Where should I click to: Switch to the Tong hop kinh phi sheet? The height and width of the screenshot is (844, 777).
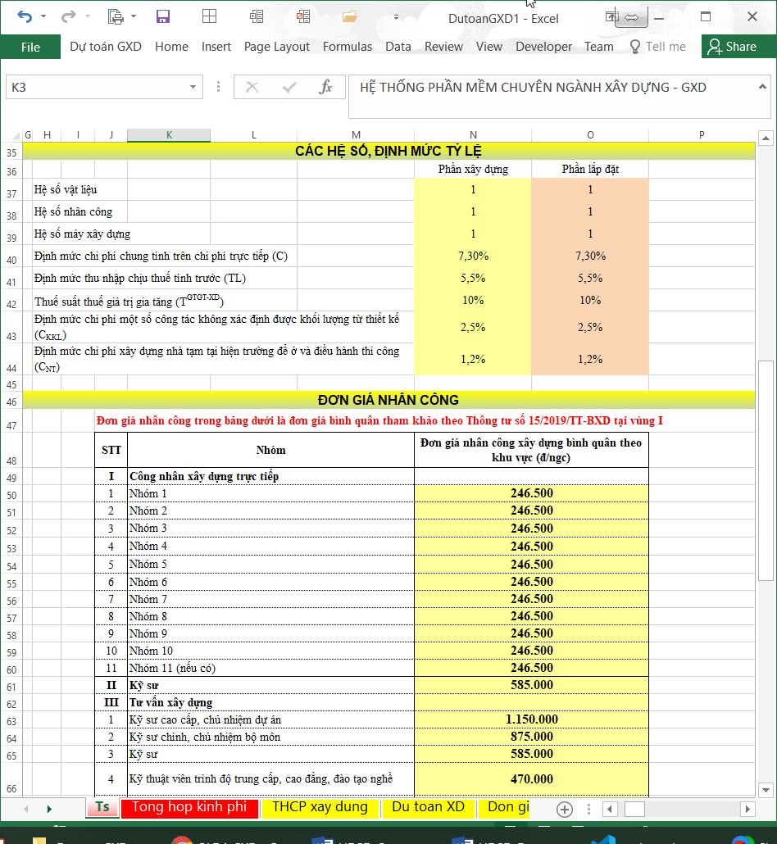click(x=189, y=807)
